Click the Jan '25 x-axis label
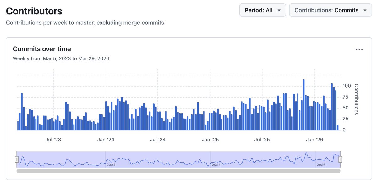The width and height of the screenshot is (377, 183). point(210,140)
